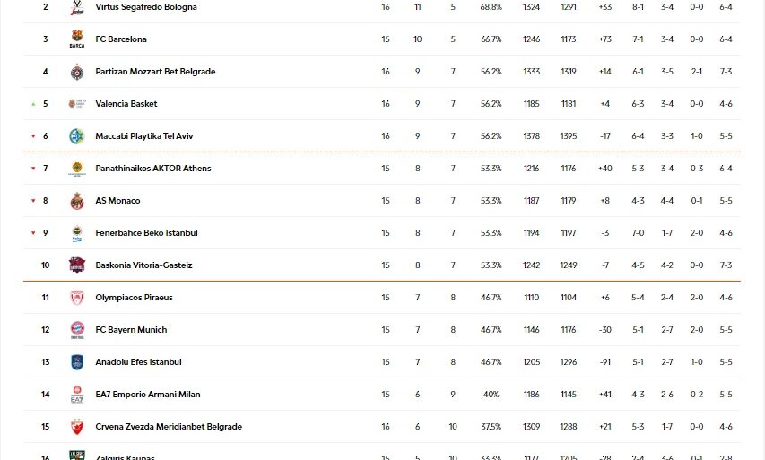765x460 pixels.
Task: Click the red down arrow beside Maccabi
Action: point(33,136)
